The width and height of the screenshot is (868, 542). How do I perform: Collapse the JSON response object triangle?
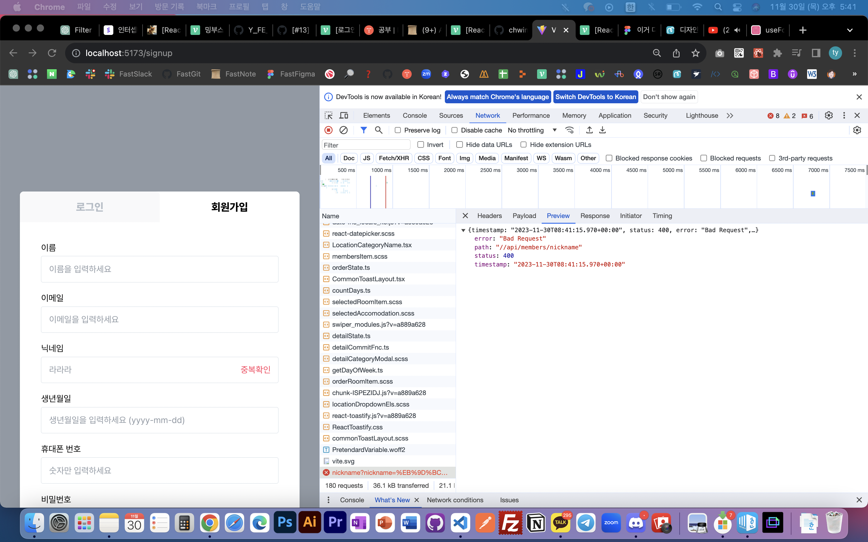click(463, 230)
